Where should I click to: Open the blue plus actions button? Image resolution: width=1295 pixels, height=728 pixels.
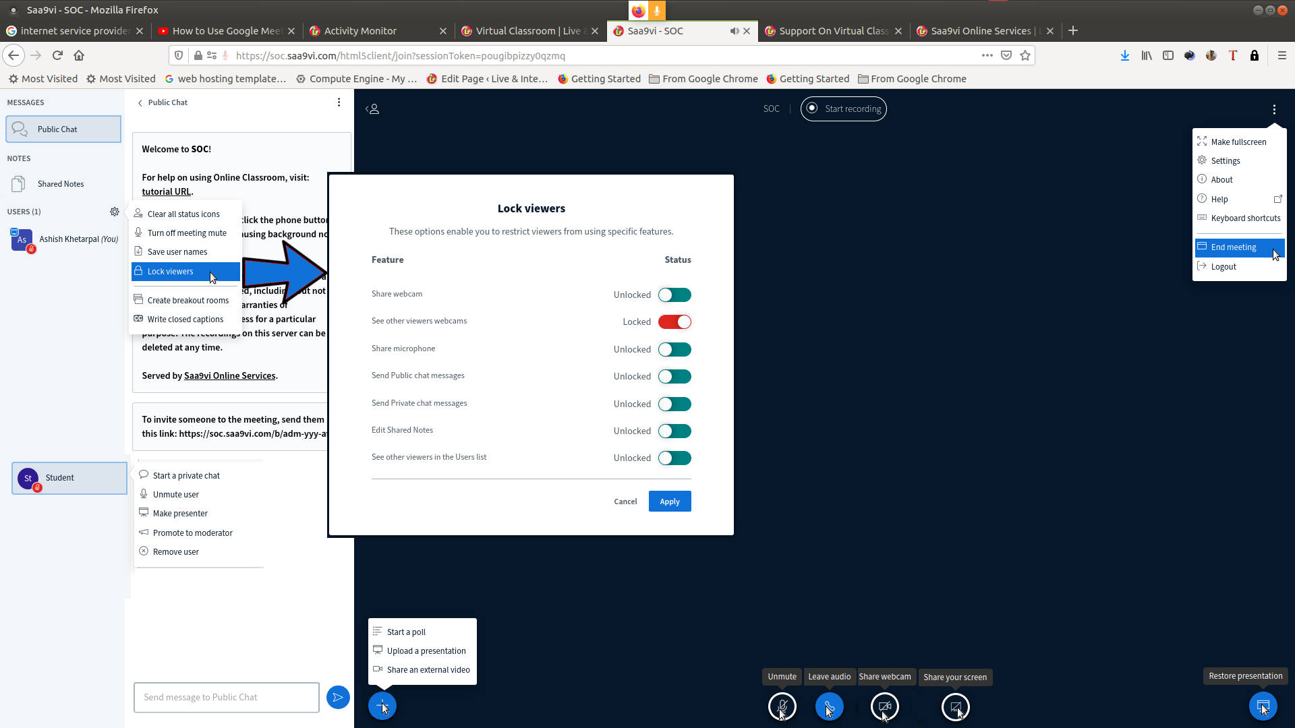382,706
